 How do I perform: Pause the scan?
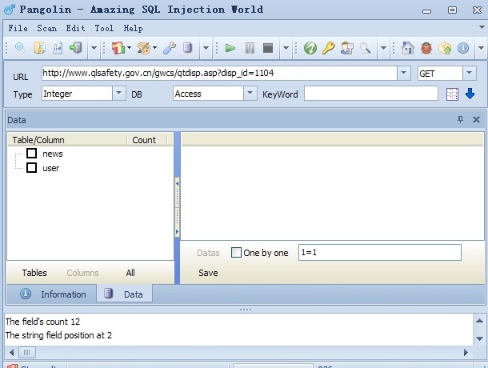(250, 48)
